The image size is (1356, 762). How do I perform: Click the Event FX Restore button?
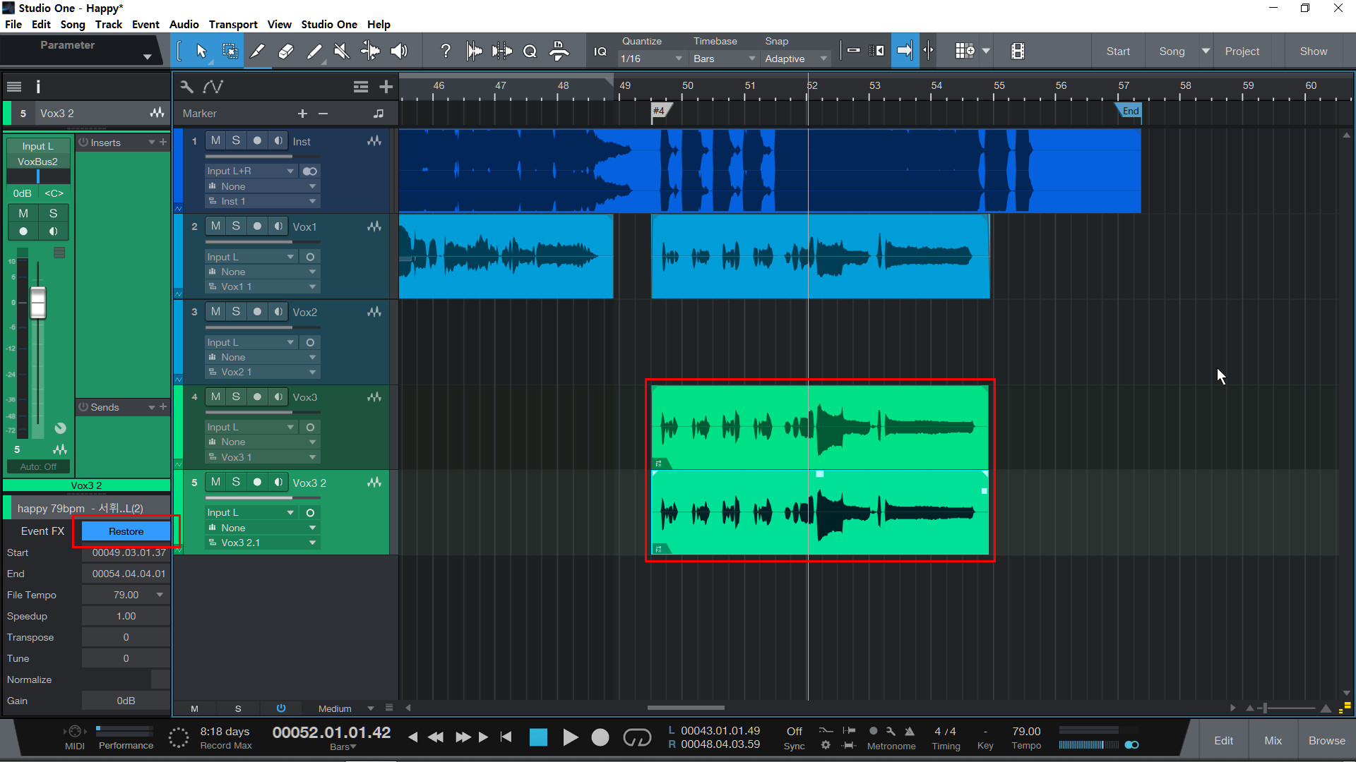point(126,531)
